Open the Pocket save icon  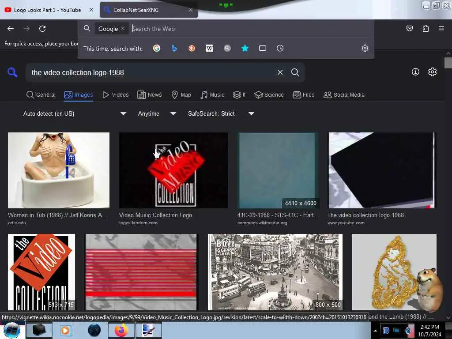tap(409, 28)
